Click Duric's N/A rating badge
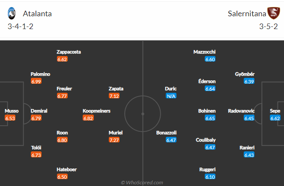Viewport: 284px width, 186px height. tap(171, 96)
